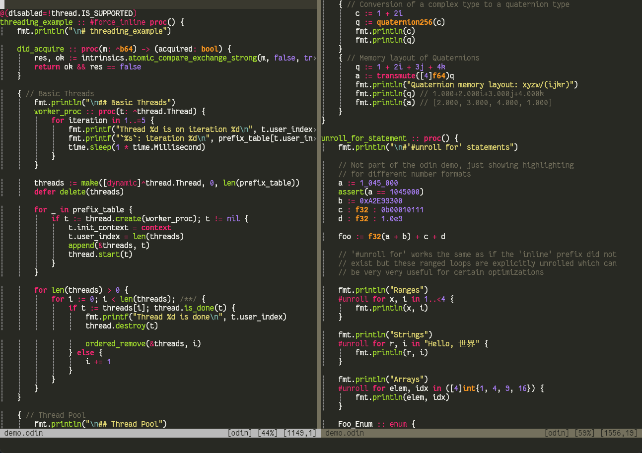
Task: Click the [odin] filetype label in right status bar
Action: 557,433
